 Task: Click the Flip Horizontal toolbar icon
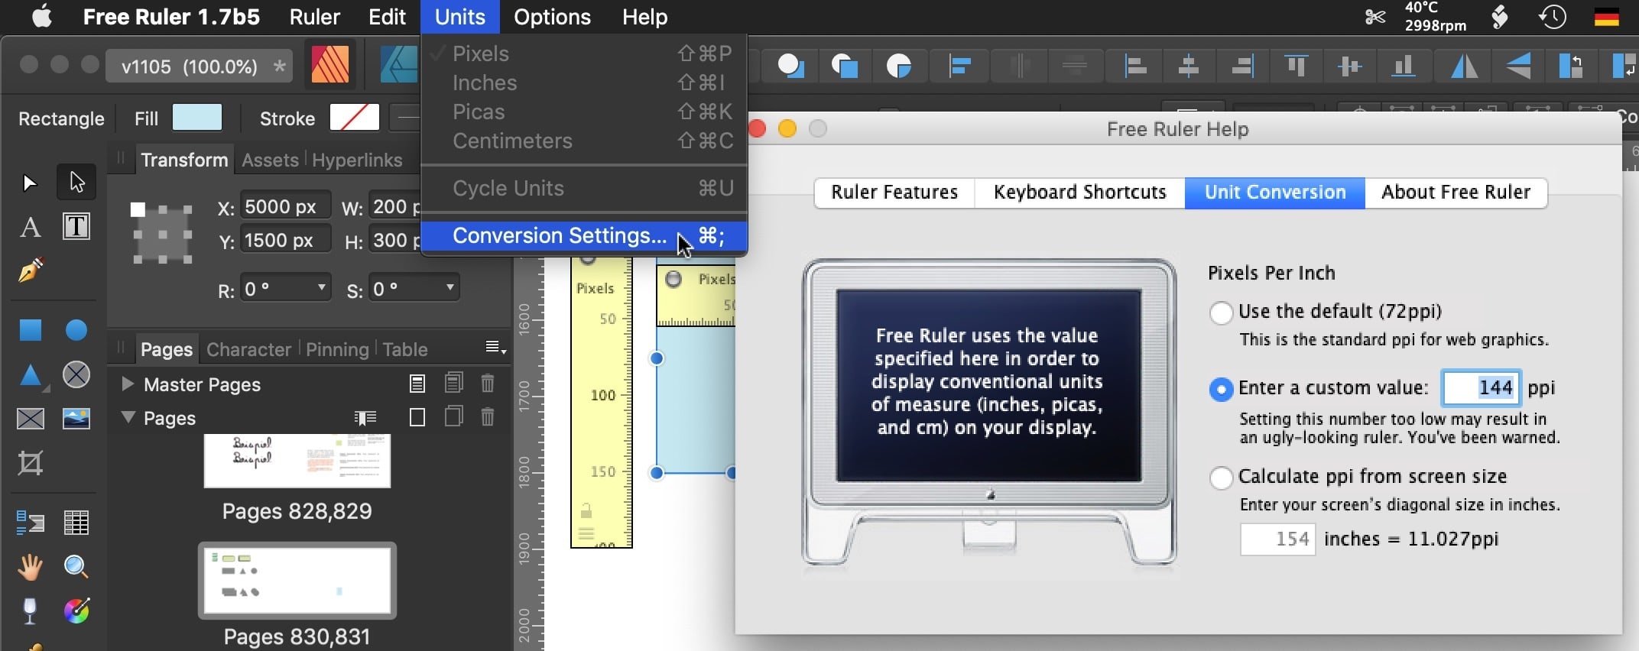1464,66
